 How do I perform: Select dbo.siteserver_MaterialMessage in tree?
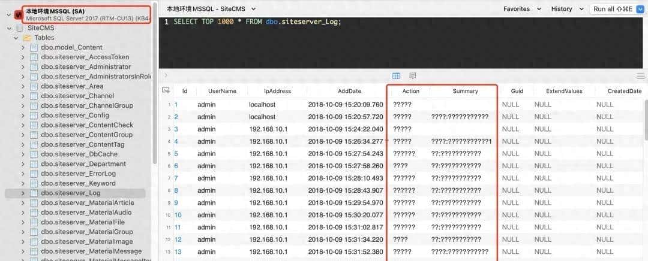[x=91, y=251]
